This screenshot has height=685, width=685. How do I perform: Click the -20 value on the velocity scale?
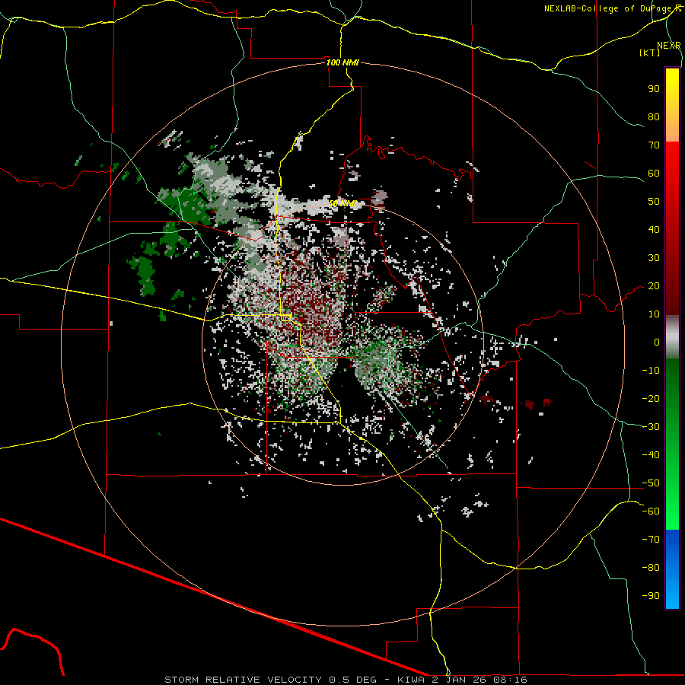point(651,398)
